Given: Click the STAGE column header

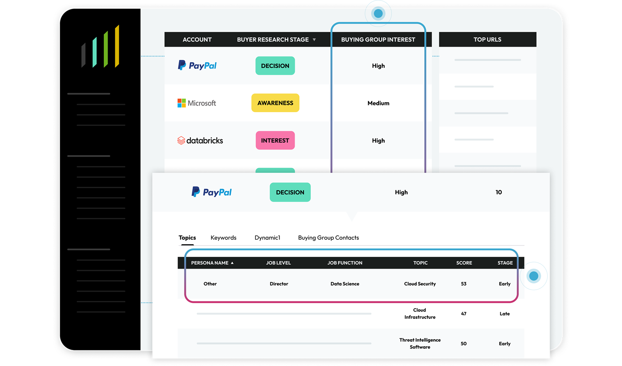Looking at the screenshot, I should (x=505, y=263).
